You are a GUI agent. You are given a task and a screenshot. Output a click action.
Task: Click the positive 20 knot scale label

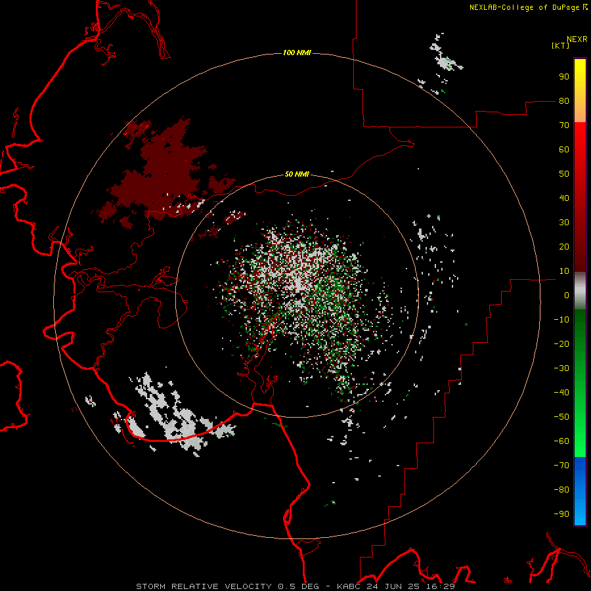(564, 247)
